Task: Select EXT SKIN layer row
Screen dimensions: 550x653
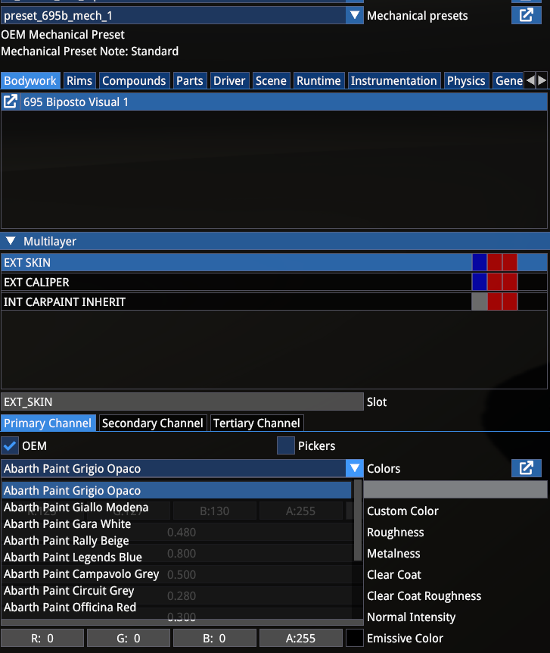Action: [274, 262]
